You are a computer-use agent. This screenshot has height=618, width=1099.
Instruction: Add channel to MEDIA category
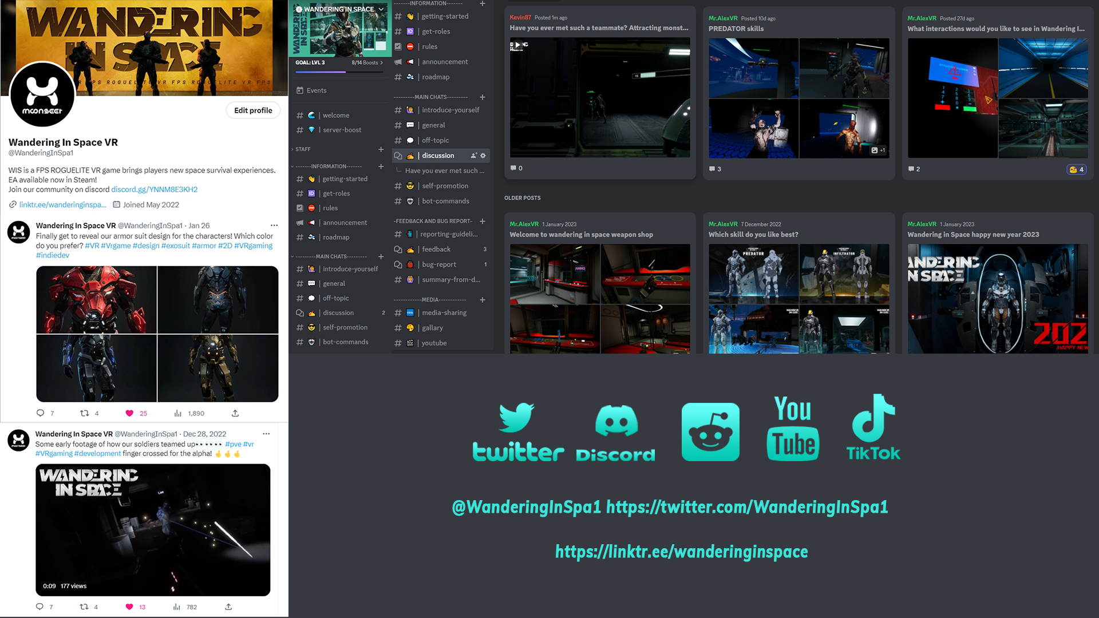tap(483, 300)
